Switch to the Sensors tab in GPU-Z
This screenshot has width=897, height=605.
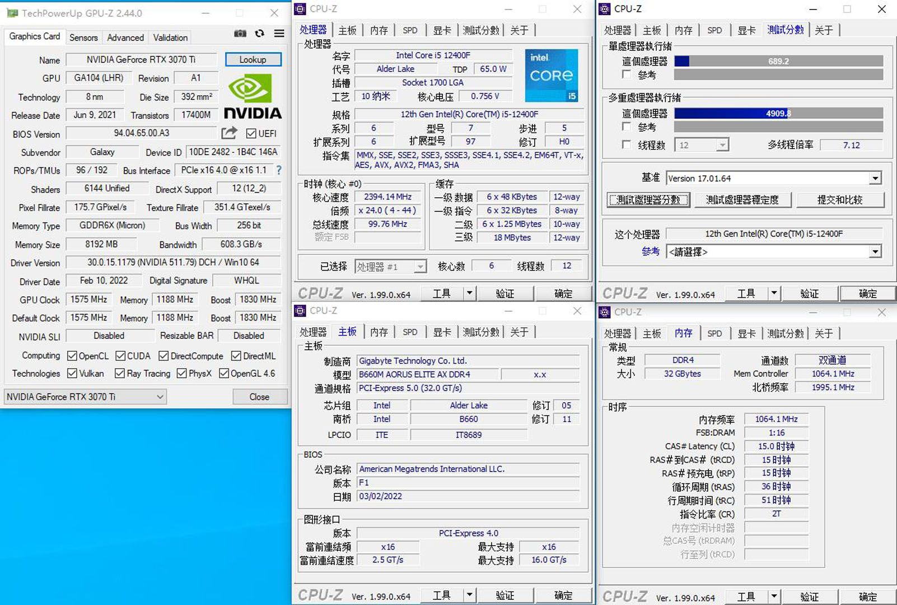click(x=83, y=38)
